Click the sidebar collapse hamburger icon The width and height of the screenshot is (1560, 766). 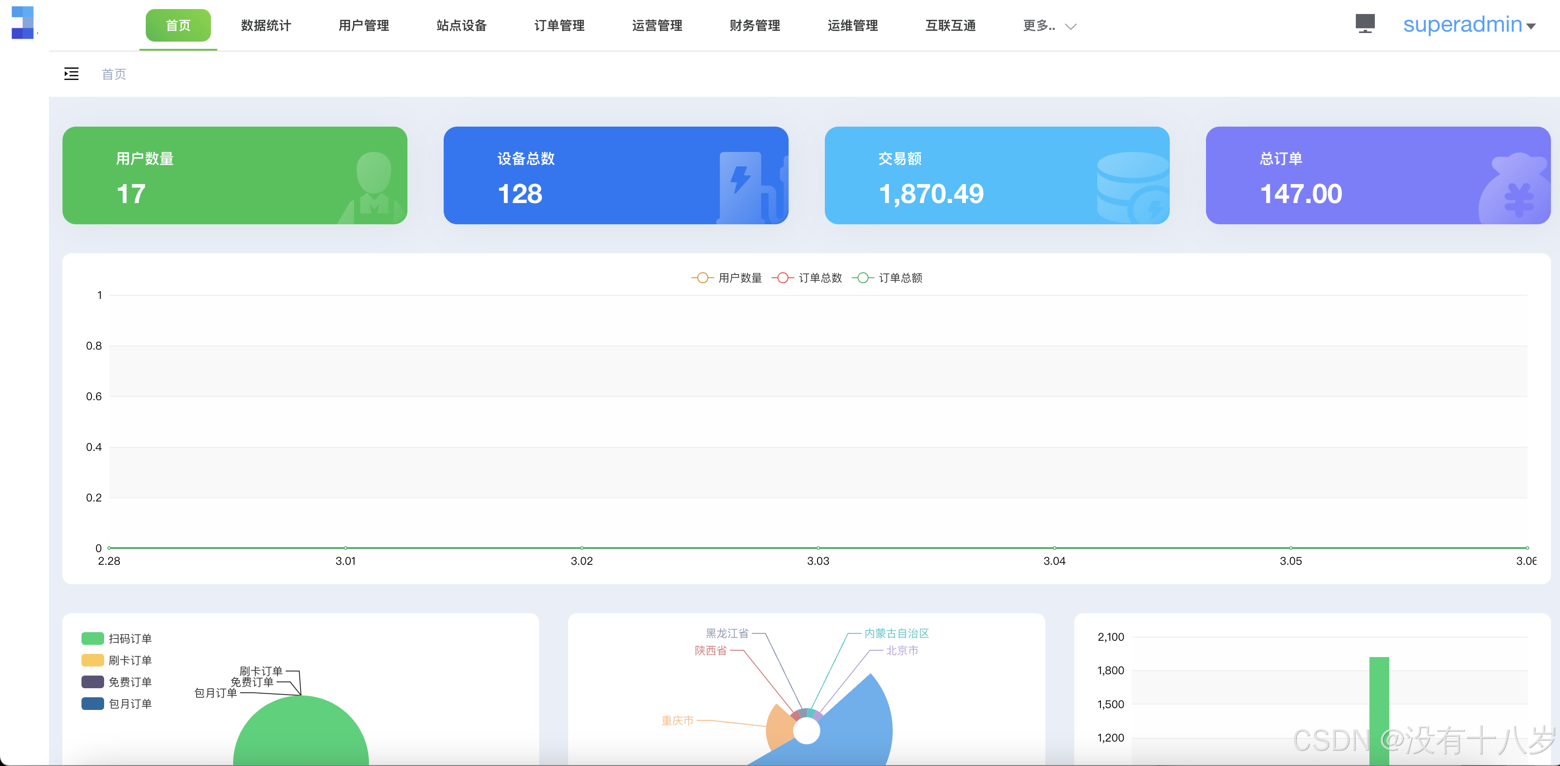coord(72,74)
